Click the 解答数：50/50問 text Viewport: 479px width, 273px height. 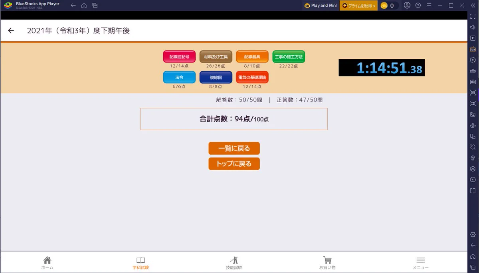239,100
